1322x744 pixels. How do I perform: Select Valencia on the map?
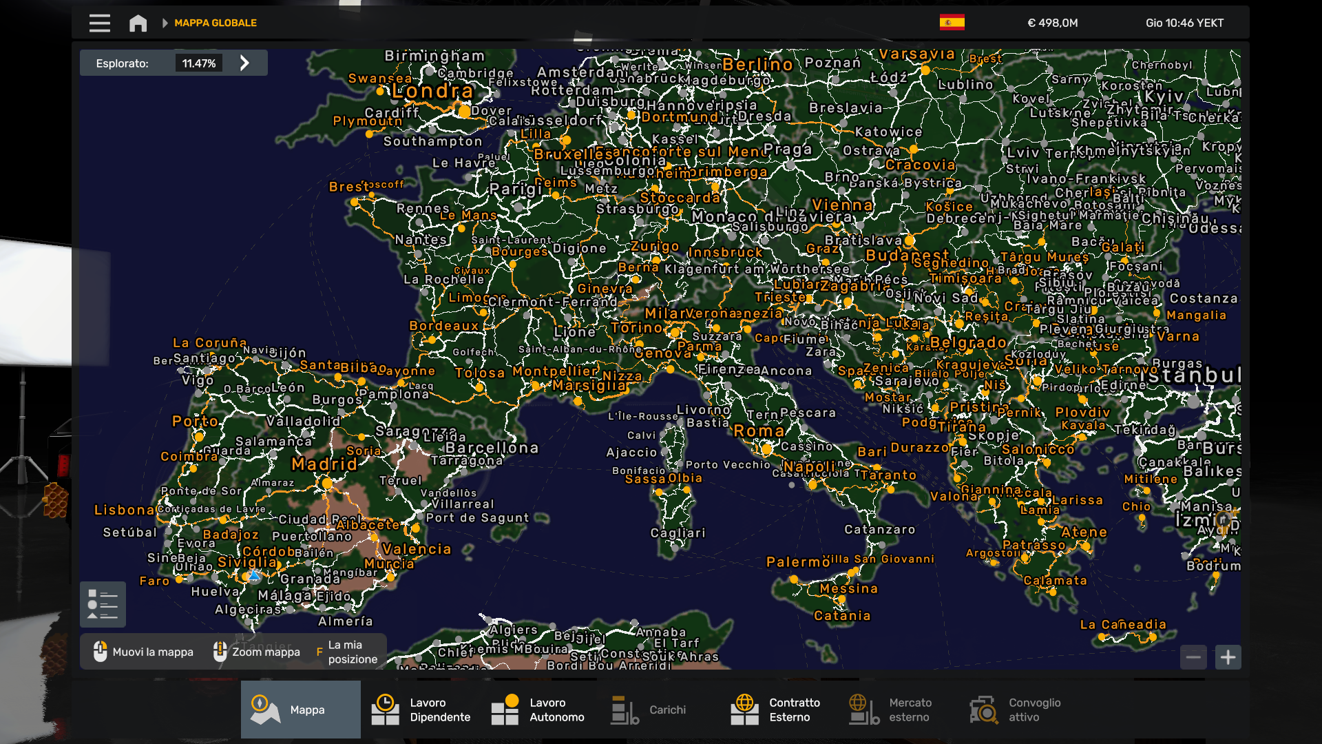417,549
